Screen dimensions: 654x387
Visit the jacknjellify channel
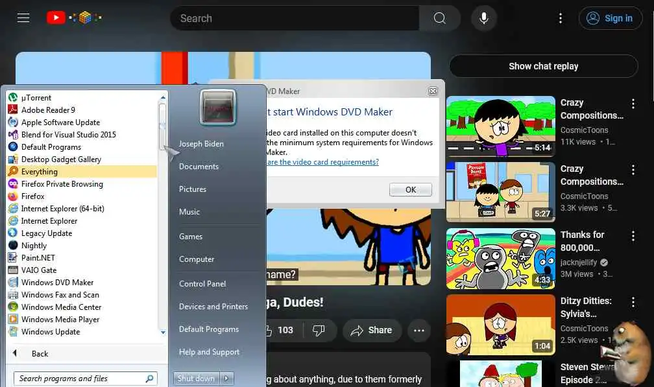click(x=579, y=263)
